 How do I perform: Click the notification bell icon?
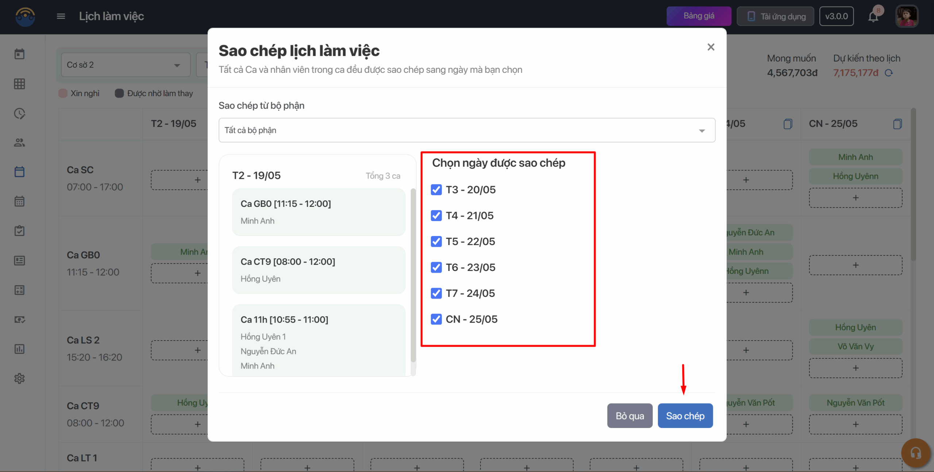click(873, 17)
